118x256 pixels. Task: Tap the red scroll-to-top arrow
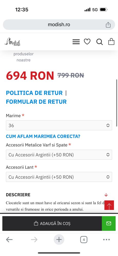109,205
